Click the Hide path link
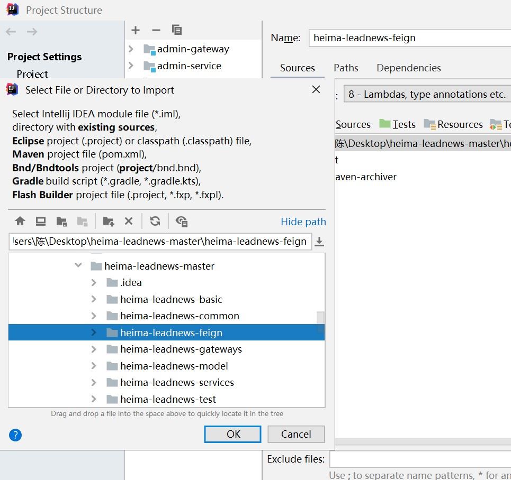This screenshot has height=480, width=511. coord(303,221)
